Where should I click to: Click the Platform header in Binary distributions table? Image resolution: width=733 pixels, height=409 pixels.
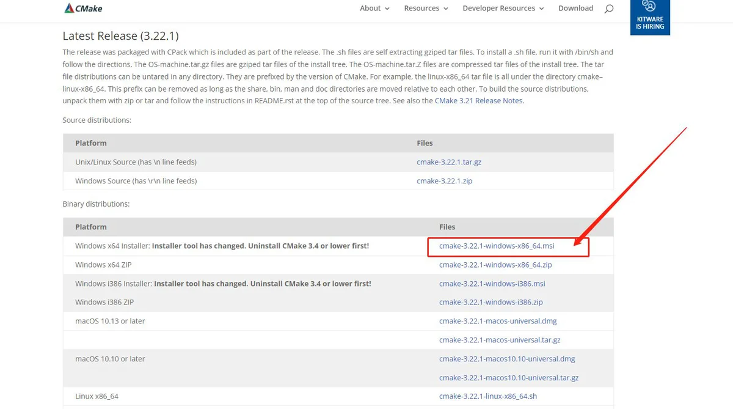click(91, 227)
